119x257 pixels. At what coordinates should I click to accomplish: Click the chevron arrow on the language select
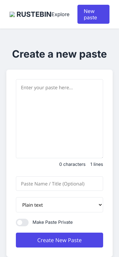(x=100, y=205)
